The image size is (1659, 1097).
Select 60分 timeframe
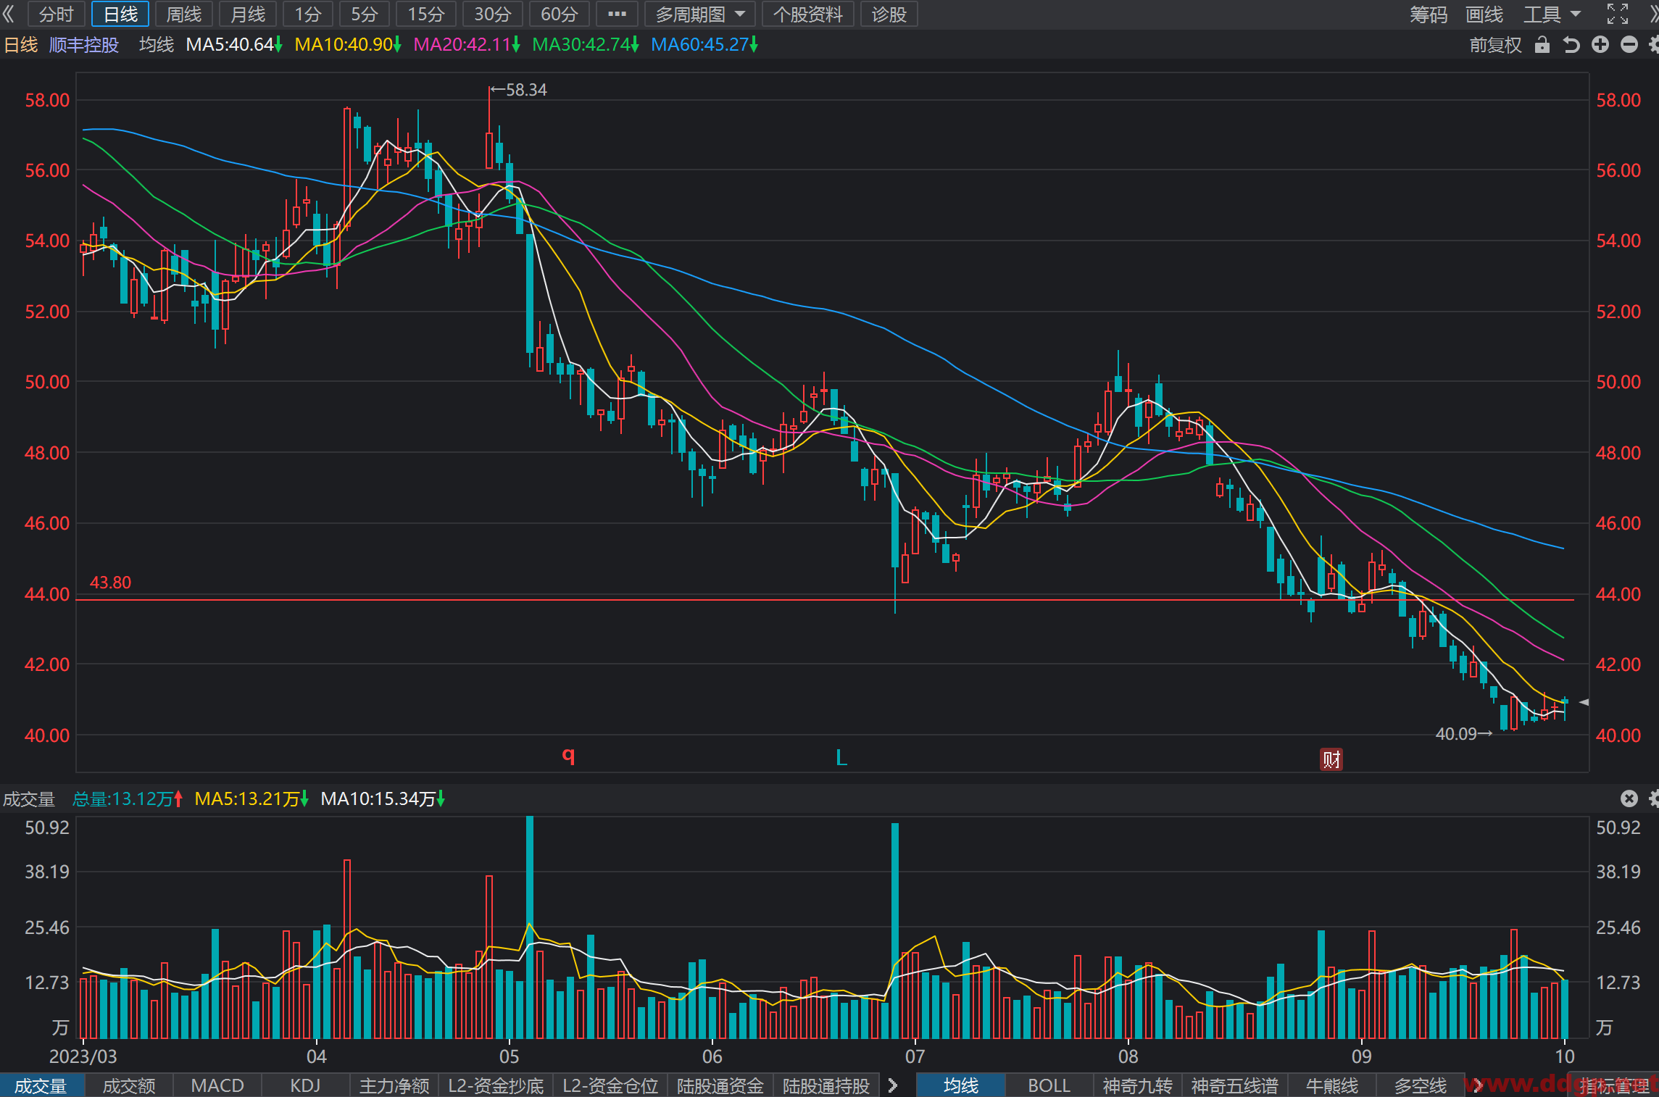(x=560, y=14)
